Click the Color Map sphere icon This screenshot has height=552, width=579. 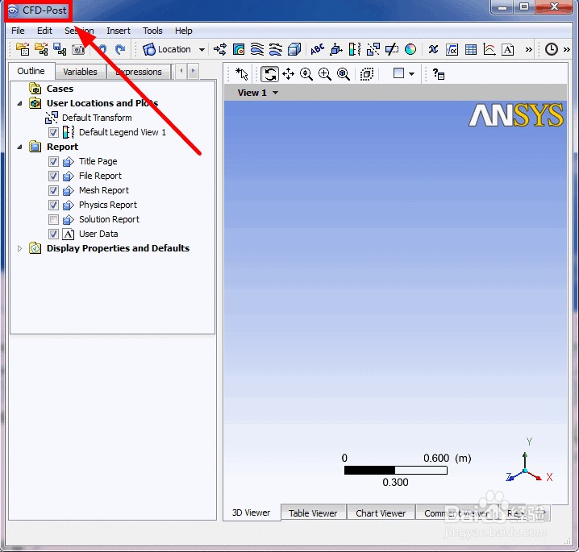click(x=410, y=49)
